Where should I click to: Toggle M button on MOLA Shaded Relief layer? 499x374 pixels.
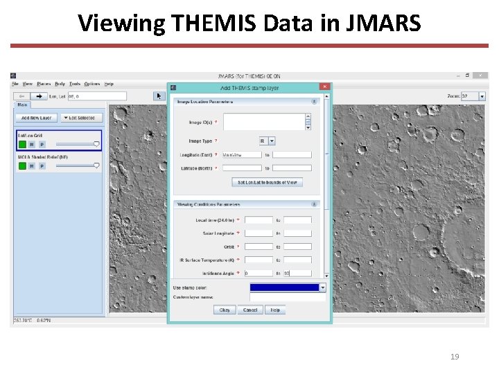tap(32, 166)
